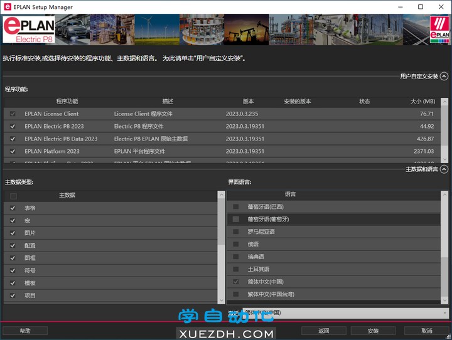
Task: Uncheck EPLAN Electric P8 2023 program feature
Action: tap(13, 126)
